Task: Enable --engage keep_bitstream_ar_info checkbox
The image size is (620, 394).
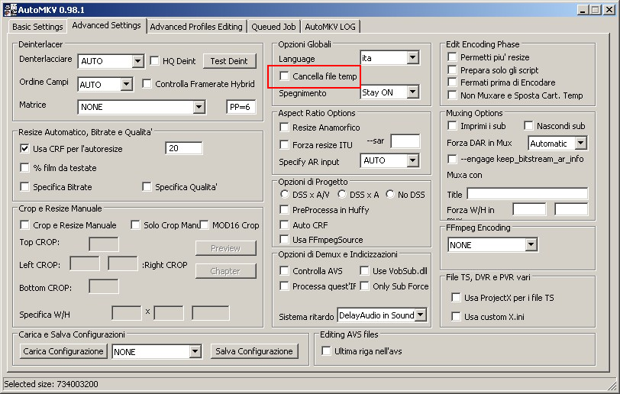Action: point(452,159)
